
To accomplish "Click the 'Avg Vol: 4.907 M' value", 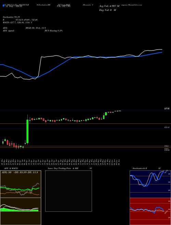I will tap(109, 6).
